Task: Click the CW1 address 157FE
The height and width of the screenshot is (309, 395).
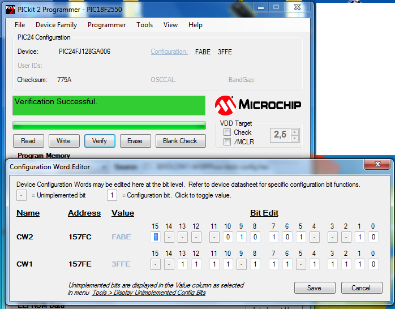Action: point(80,264)
